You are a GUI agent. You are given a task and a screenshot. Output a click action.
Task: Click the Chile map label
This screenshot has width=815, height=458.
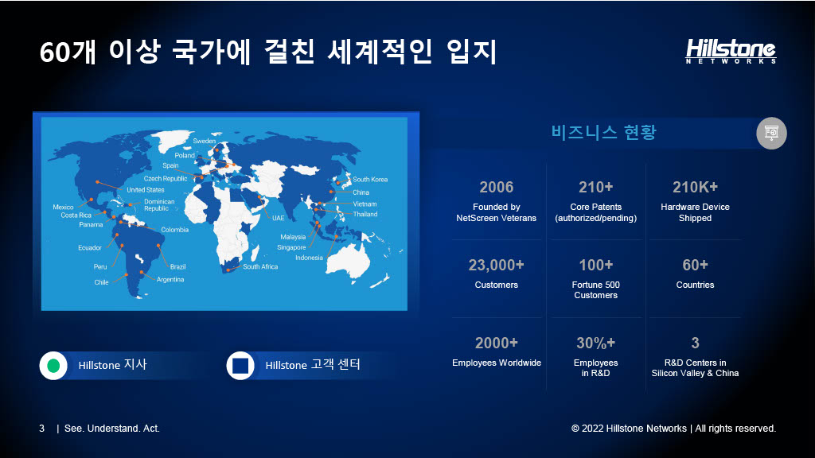[x=101, y=282]
